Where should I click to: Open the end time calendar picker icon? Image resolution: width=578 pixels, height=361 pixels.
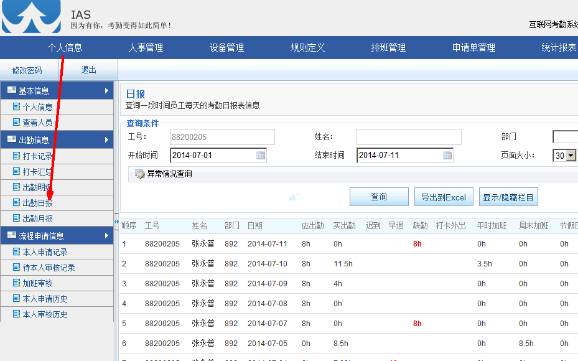tap(447, 155)
